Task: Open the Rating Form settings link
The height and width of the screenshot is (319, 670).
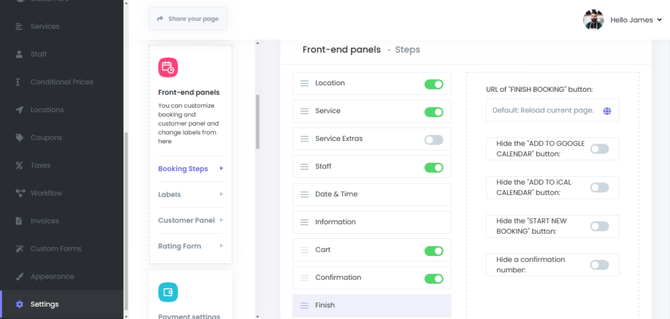Action: (190, 246)
